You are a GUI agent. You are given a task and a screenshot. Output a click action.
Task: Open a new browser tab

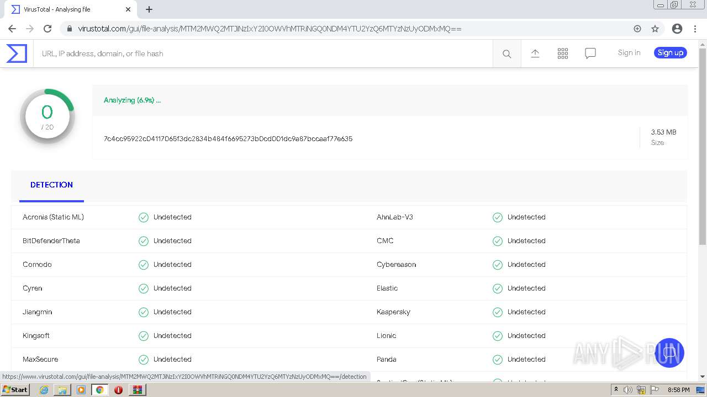(x=149, y=9)
